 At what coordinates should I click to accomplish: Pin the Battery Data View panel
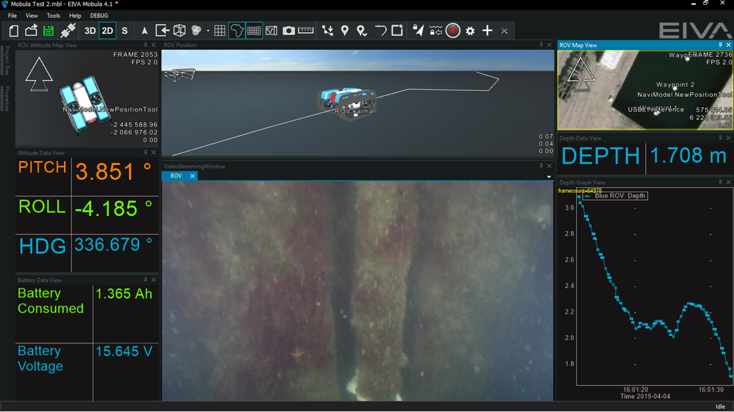pos(146,280)
